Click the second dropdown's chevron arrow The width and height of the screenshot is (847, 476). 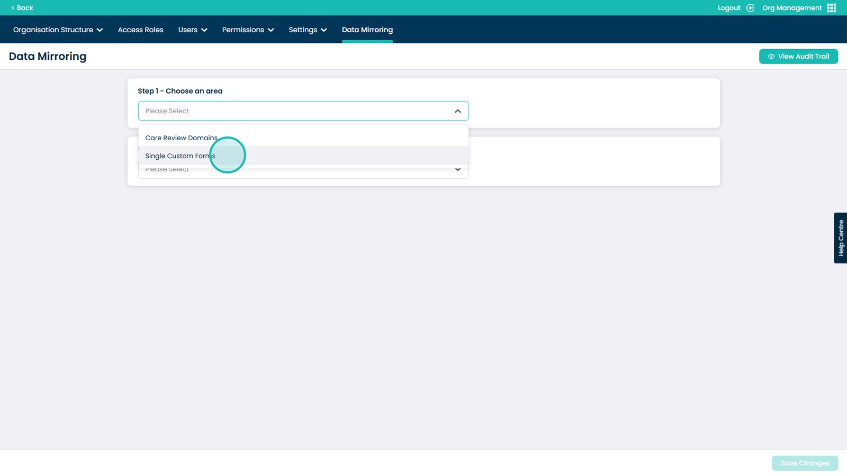coord(458,170)
